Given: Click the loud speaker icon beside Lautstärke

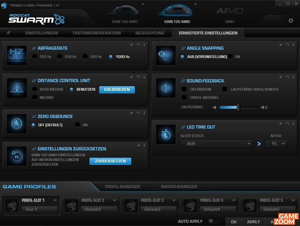Looking at the screenshot, I should 264,107.
